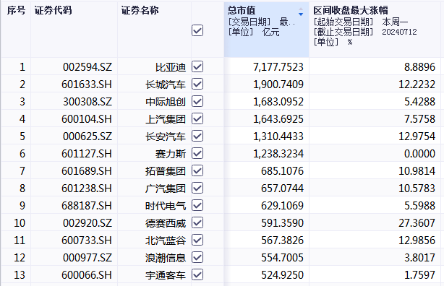The image size is (444, 286).
Task: Select stock code 601633.SH
Action: (87, 84)
